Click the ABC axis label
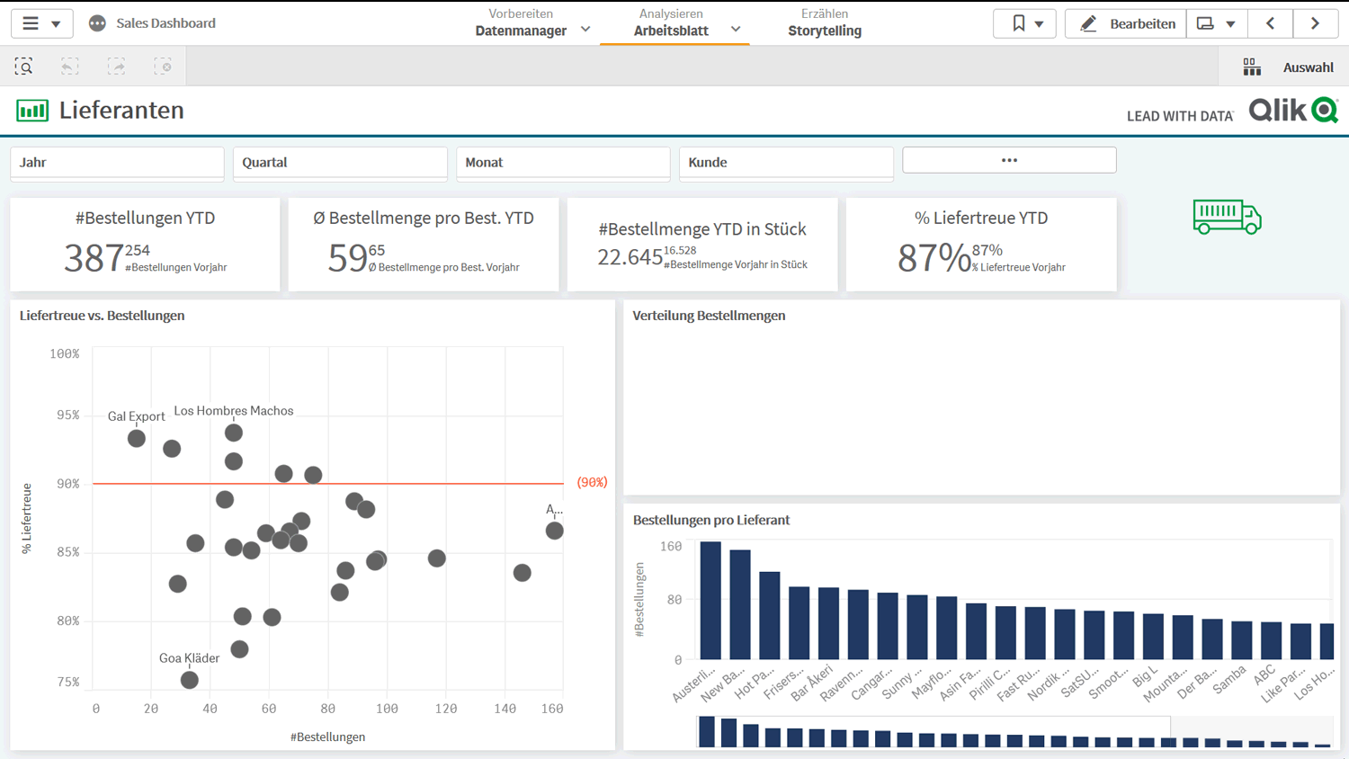Screen dimensions: 1349x759 (x=1265, y=674)
